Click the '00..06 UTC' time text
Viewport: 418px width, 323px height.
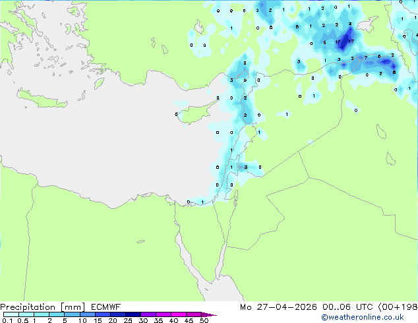click(x=347, y=307)
